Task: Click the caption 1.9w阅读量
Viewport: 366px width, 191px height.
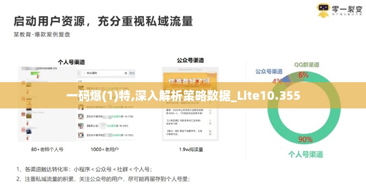Action: pyautogui.click(x=191, y=149)
